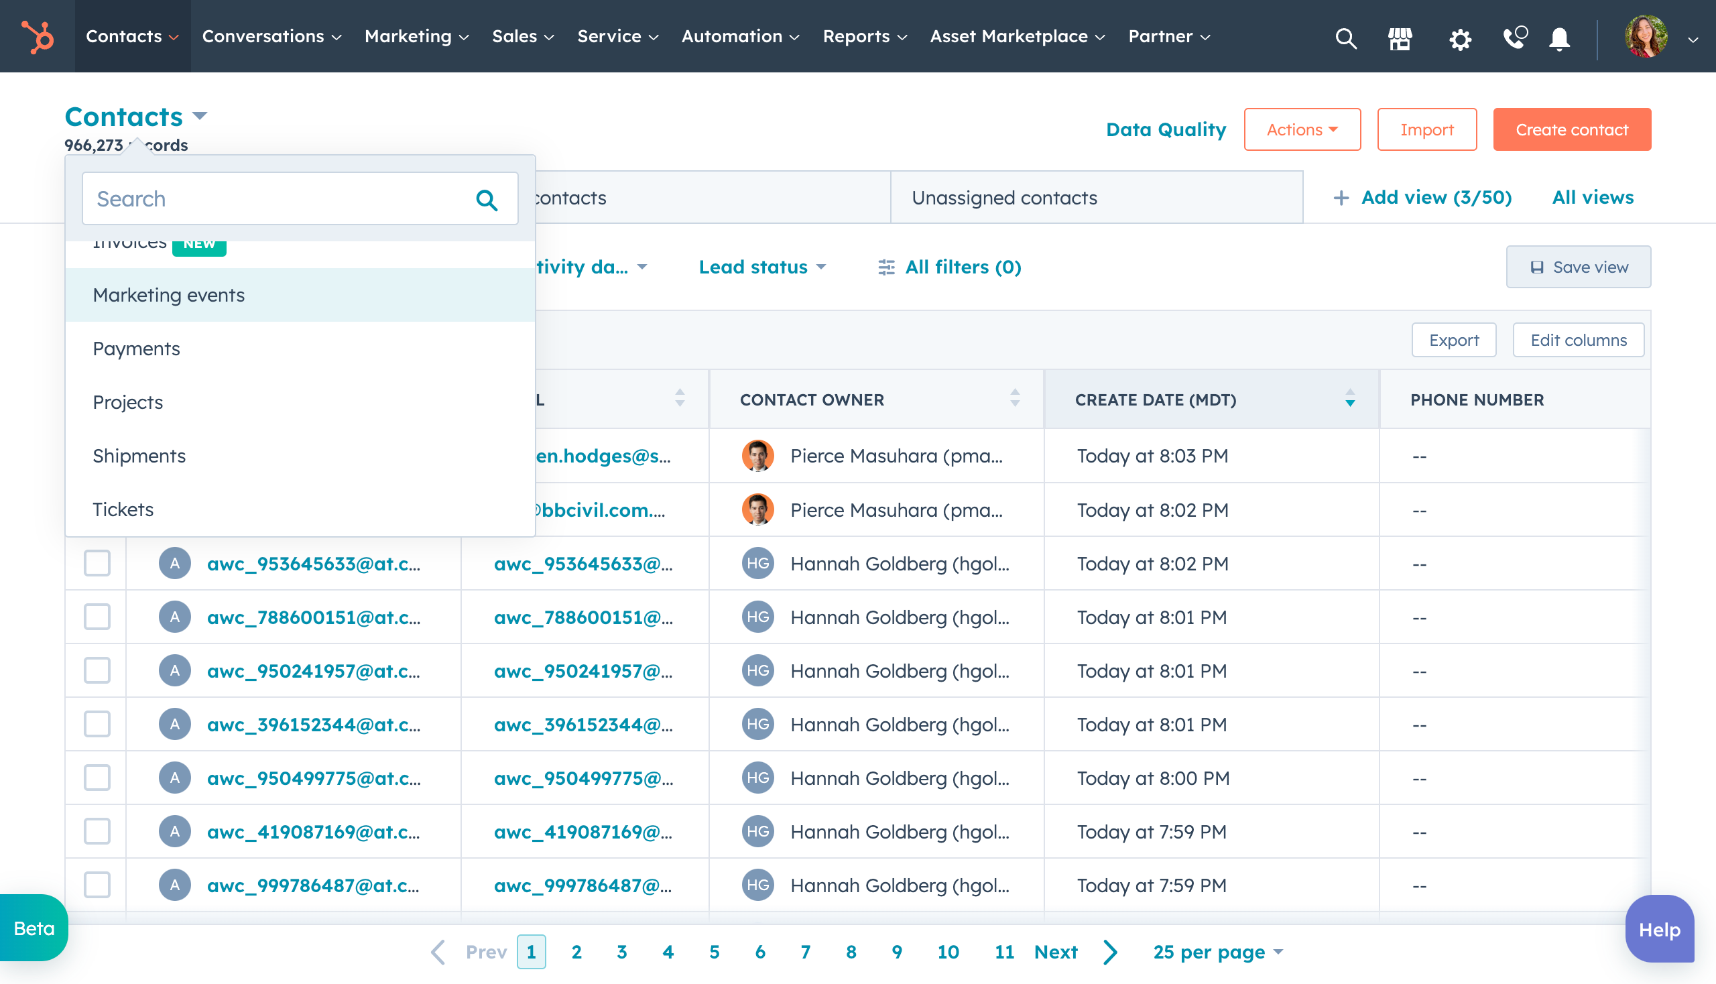Click the avatar for awc_953645633 contact
This screenshot has height=984, width=1716.
[174, 563]
